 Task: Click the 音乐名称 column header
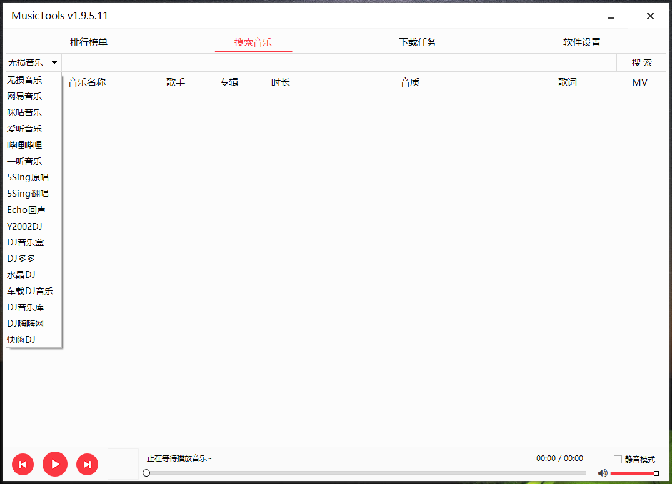click(x=87, y=82)
